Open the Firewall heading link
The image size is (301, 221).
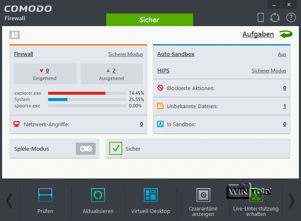pos(24,54)
